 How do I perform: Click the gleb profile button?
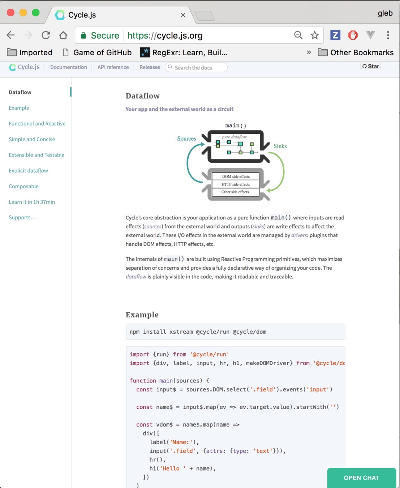(385, 13)
